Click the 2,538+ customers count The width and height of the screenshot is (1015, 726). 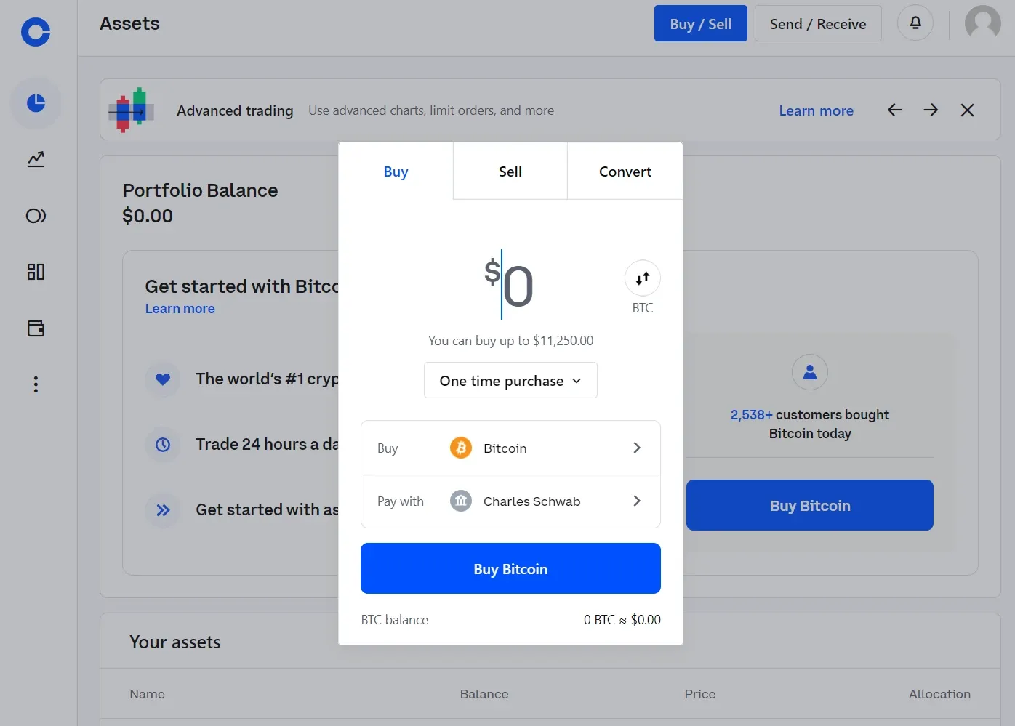(752, 415)
